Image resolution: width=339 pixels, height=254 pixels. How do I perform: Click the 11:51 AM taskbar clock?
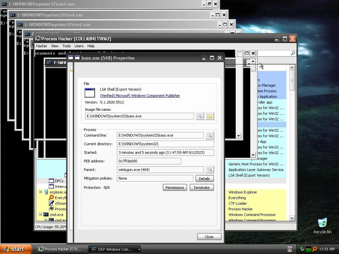(x=327, y=249)
